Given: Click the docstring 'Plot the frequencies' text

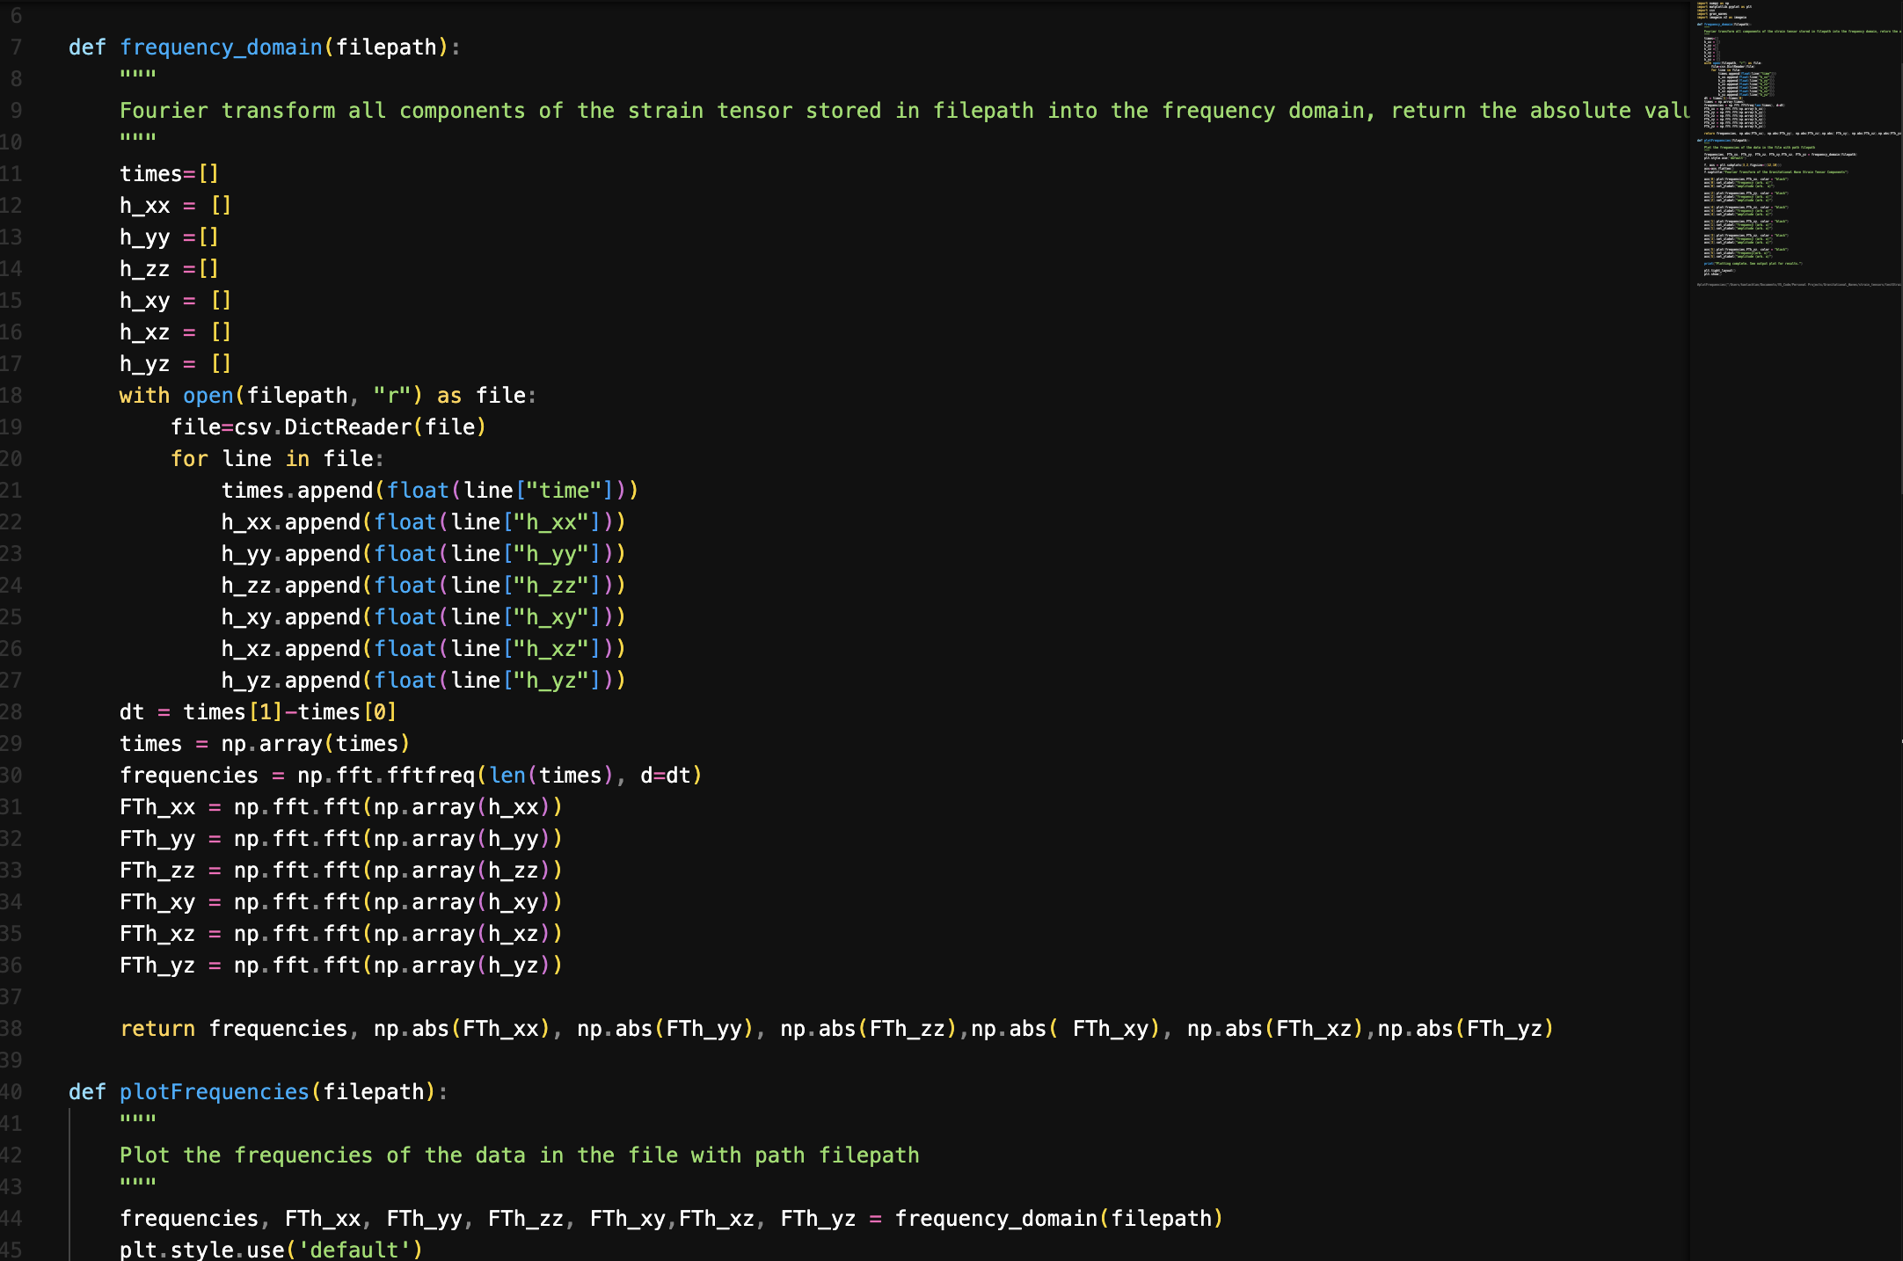Looking at the screenshot, I should pyautogui.click(x=519, y=1155).
